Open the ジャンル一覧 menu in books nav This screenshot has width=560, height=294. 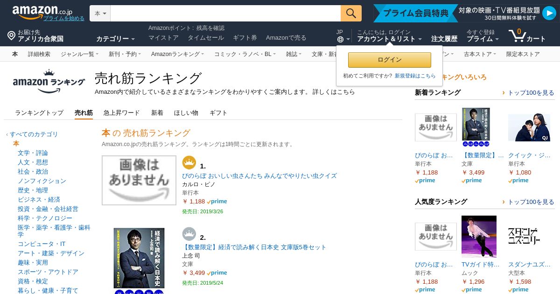79,54
